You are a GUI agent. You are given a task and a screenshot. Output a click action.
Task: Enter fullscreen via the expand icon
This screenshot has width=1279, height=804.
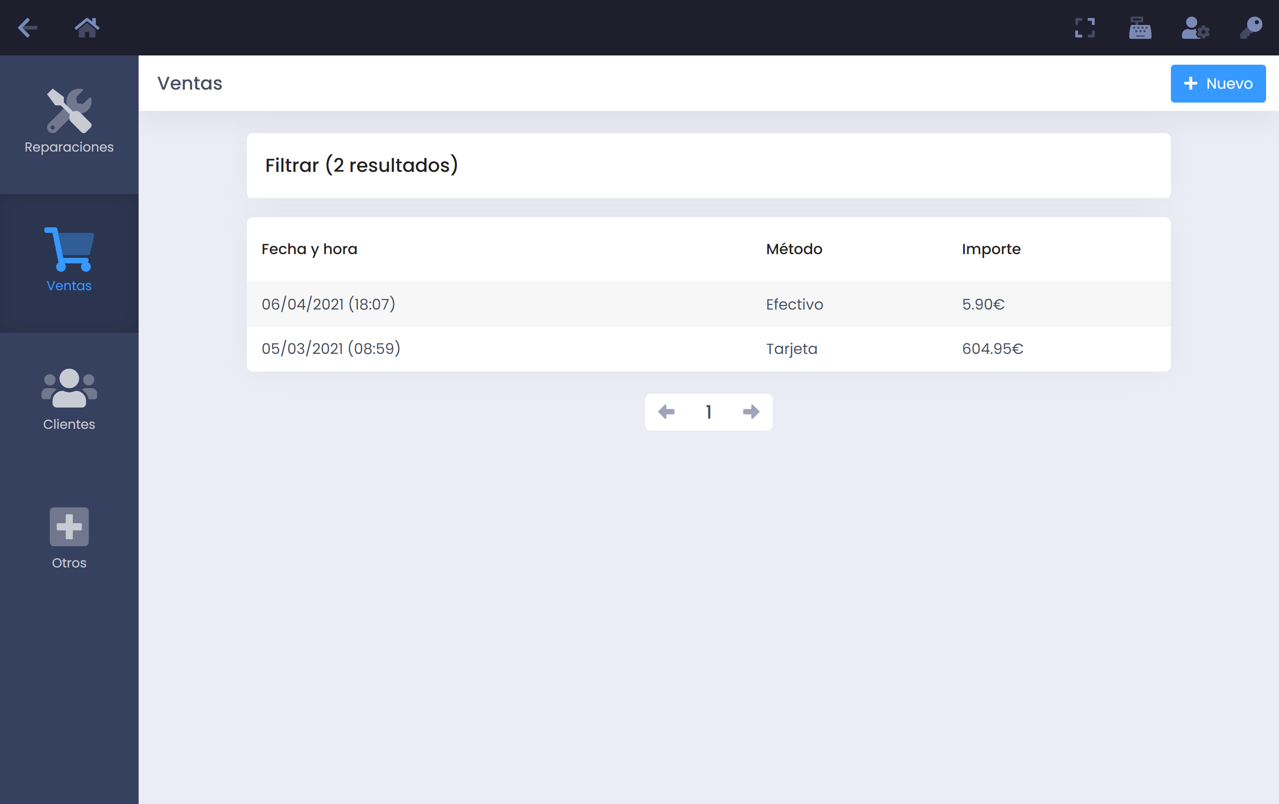(1085, 28)
